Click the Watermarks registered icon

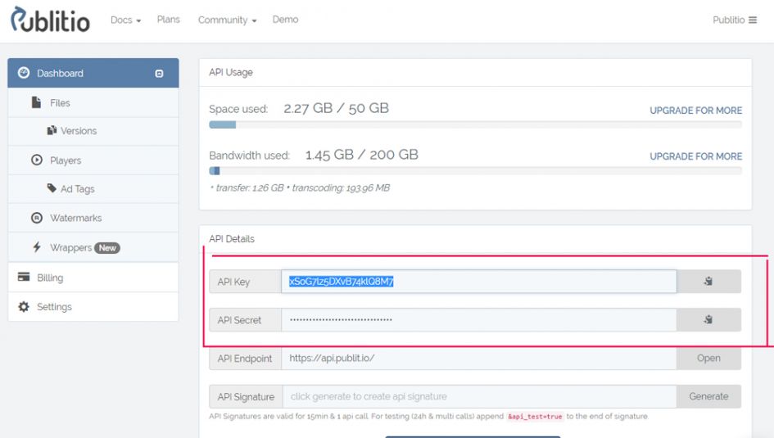pos(37,218)
